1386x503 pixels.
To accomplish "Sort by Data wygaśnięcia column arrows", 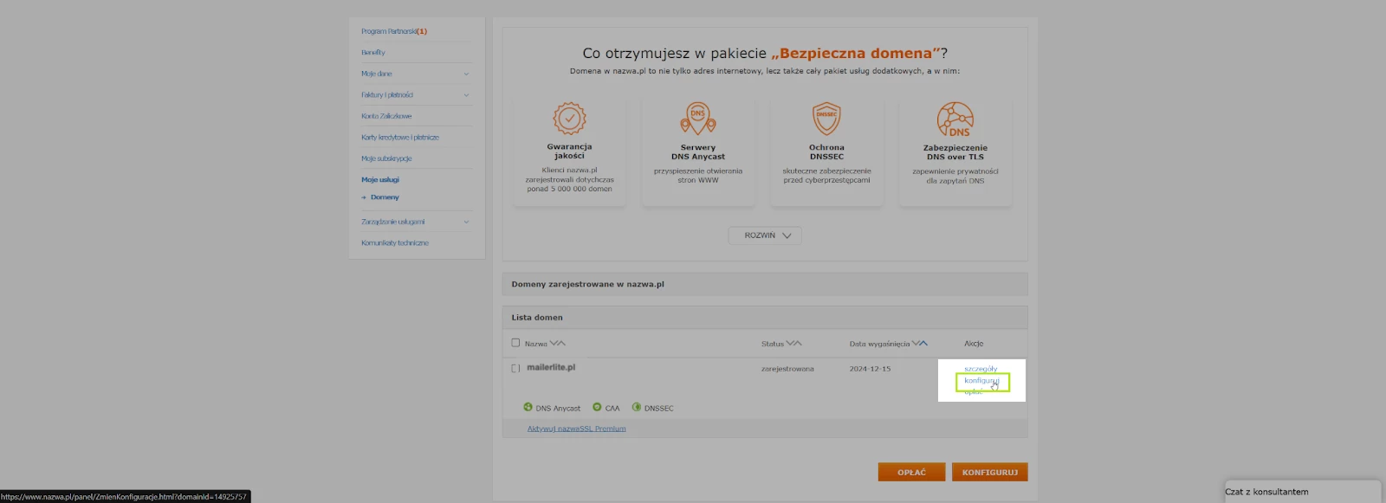I will [919, 344].
